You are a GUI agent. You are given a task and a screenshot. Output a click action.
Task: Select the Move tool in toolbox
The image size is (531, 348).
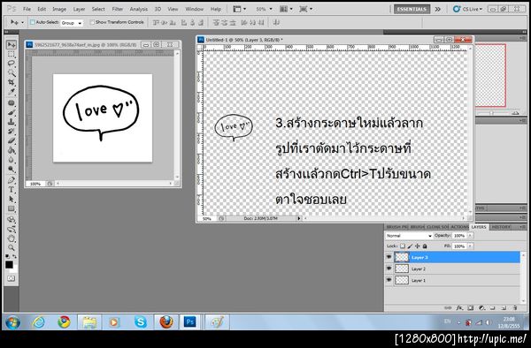(12, 44)
